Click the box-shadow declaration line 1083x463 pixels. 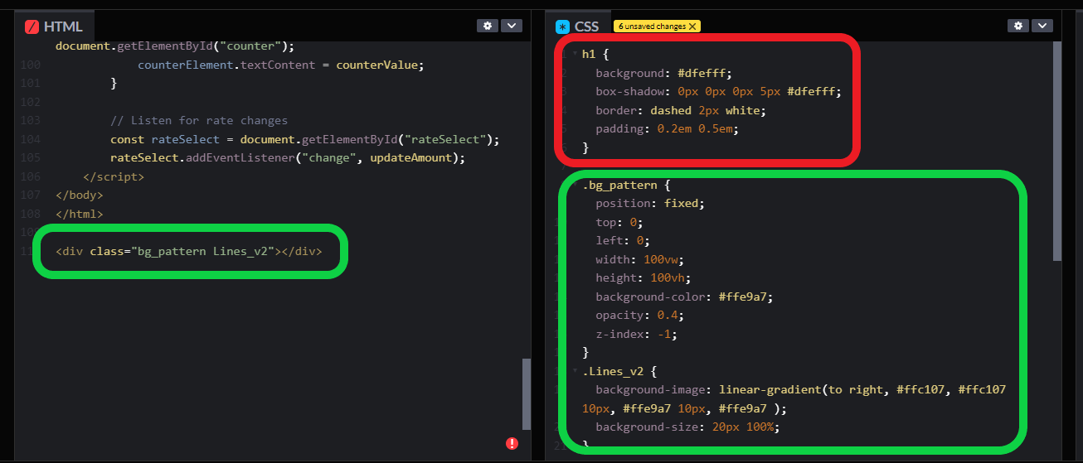719,91
